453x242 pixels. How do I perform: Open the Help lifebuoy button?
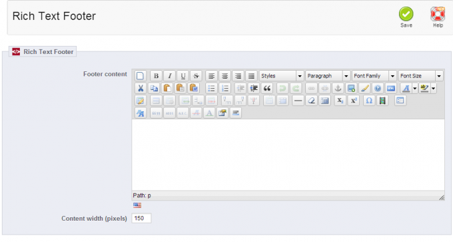click(x=438, y=17)
